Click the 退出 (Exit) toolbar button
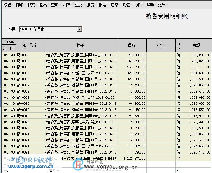This screenshot has width=212, height=173. (162, 5)
